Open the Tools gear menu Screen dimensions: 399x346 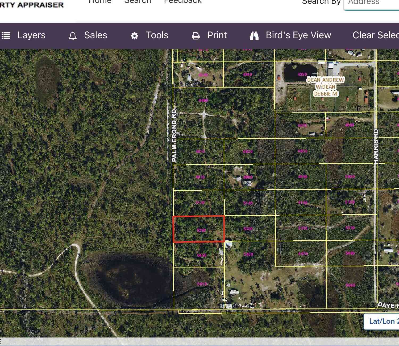click(149, 35)
